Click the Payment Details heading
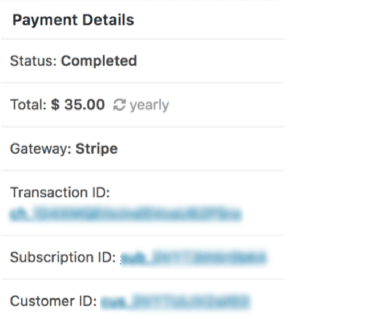Image resolution: width=388 pixels, height=319 pixels. point(73,20)
